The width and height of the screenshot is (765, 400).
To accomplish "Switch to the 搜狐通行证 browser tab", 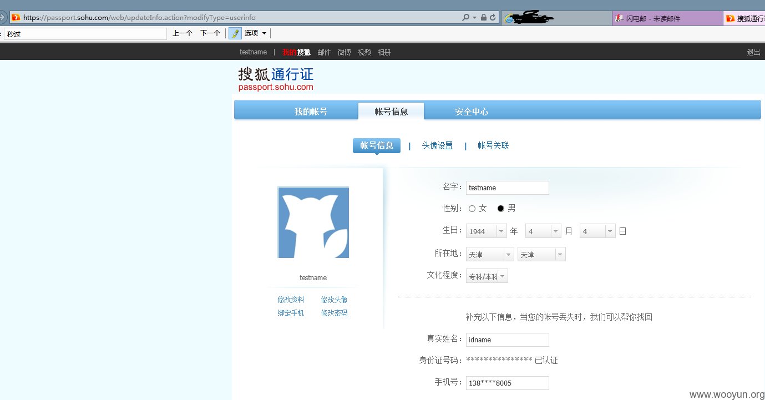I will (x=744, y=18).
